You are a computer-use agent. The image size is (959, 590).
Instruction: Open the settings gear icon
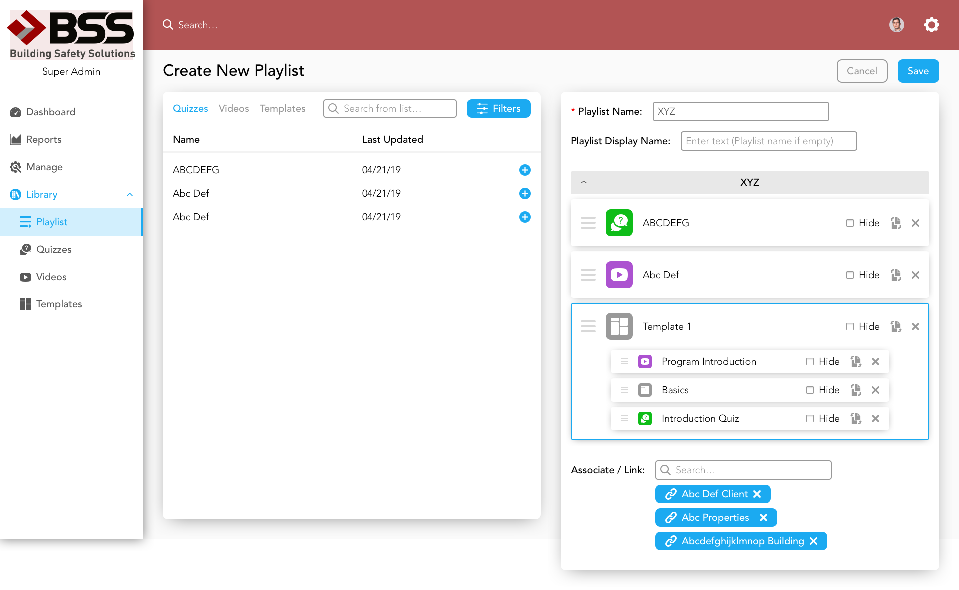tap(931, 25)
